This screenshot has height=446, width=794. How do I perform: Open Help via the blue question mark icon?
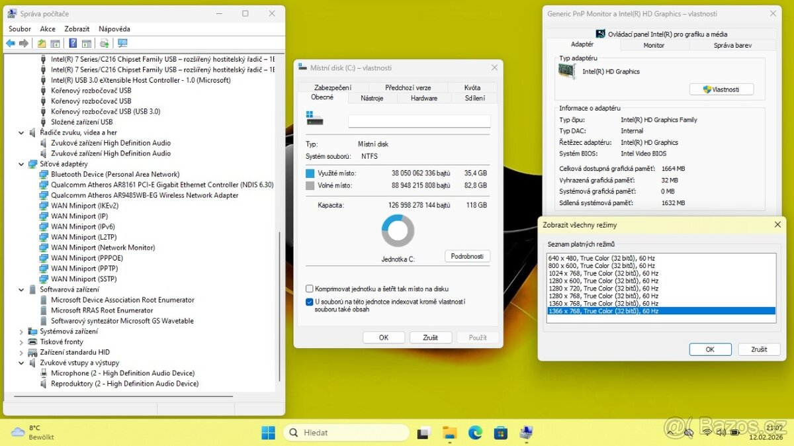pos(73,44)
